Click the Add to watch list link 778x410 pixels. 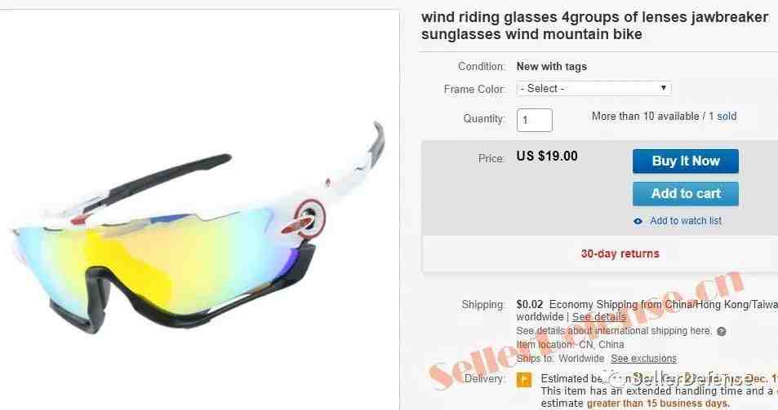[x=686, y=221]
